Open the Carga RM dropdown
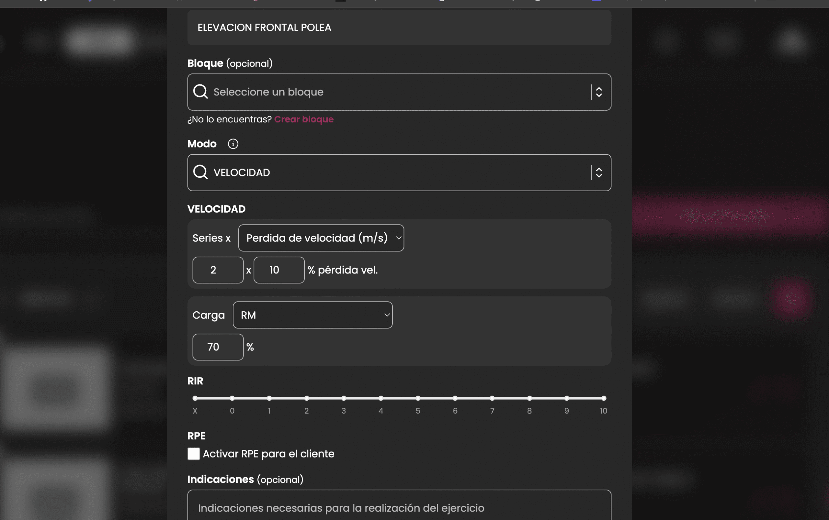 point(312,315)
